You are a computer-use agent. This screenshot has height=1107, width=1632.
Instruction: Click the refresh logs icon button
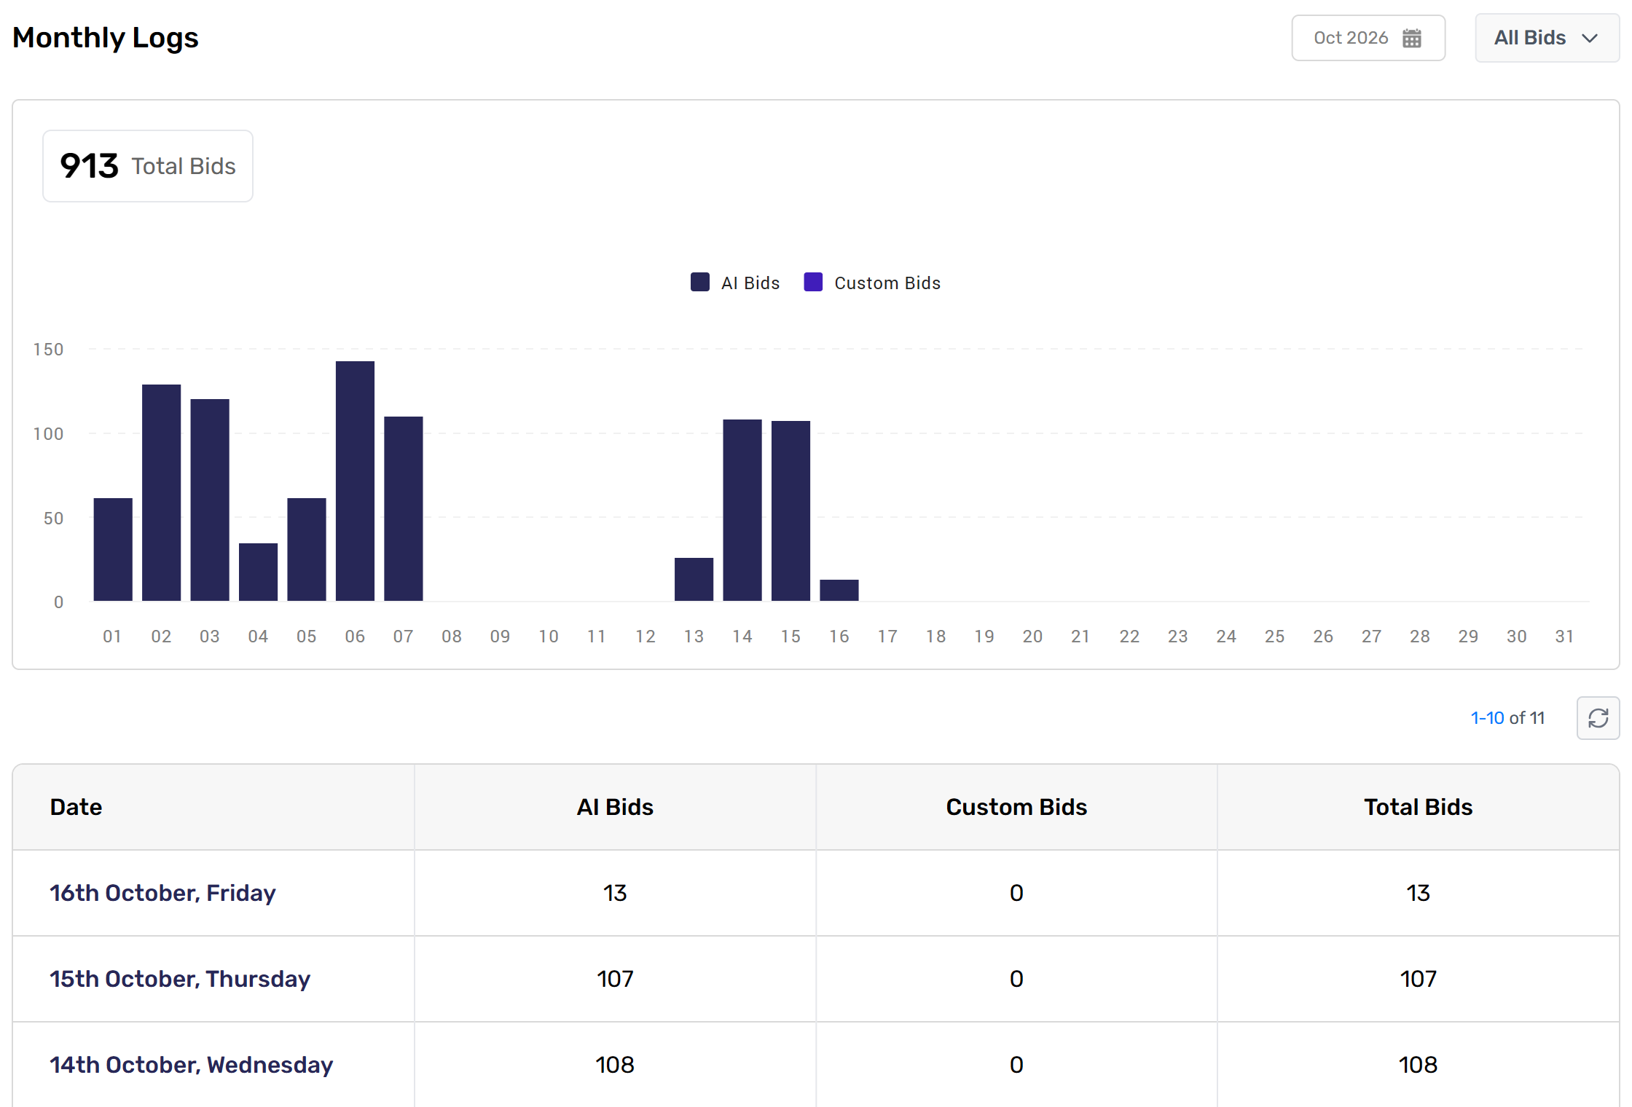pos(1598,718)
